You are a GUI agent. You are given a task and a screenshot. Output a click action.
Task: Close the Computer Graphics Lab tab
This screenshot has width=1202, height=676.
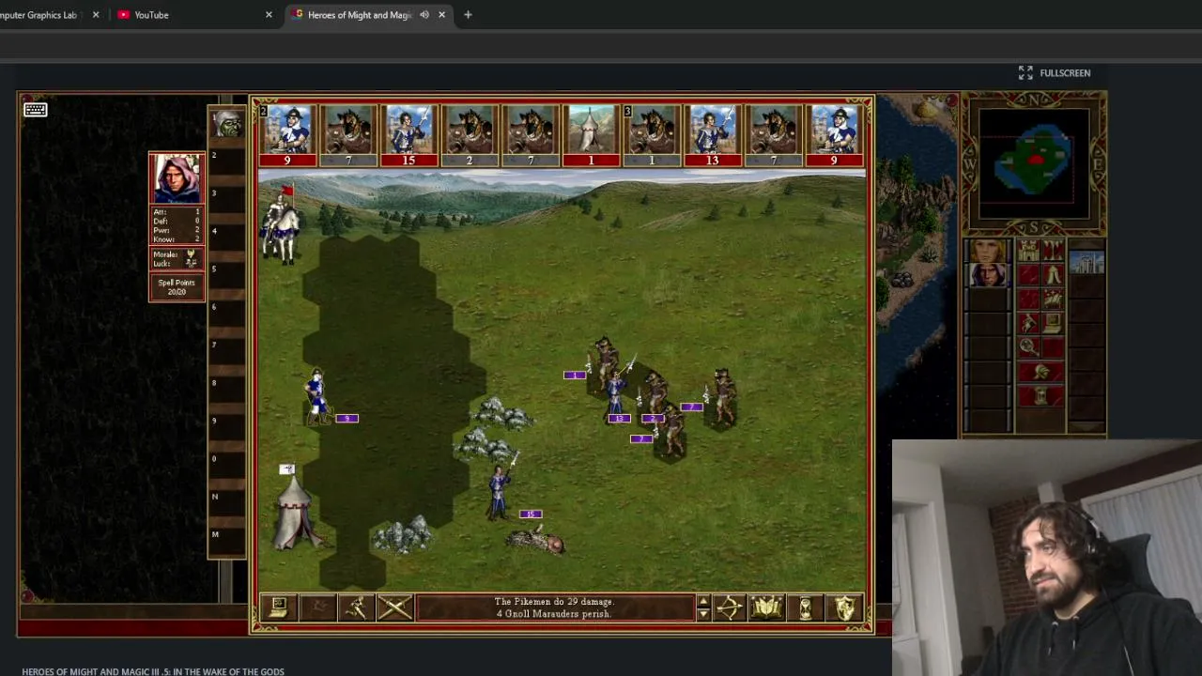click(96, 15)
